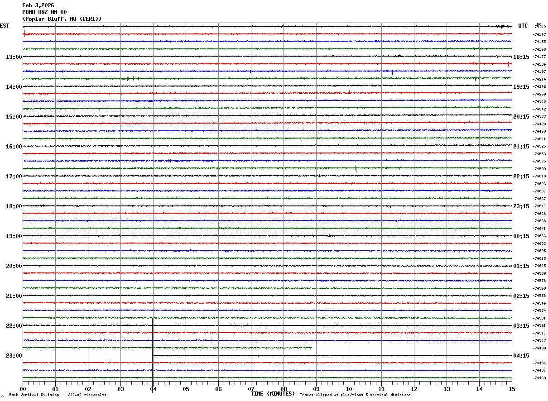Click the 'EST' axis label
This screenshot has height=401, width=548.
(5, 26)
